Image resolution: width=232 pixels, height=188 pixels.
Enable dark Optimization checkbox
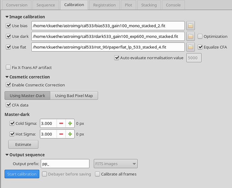(200, 36)
